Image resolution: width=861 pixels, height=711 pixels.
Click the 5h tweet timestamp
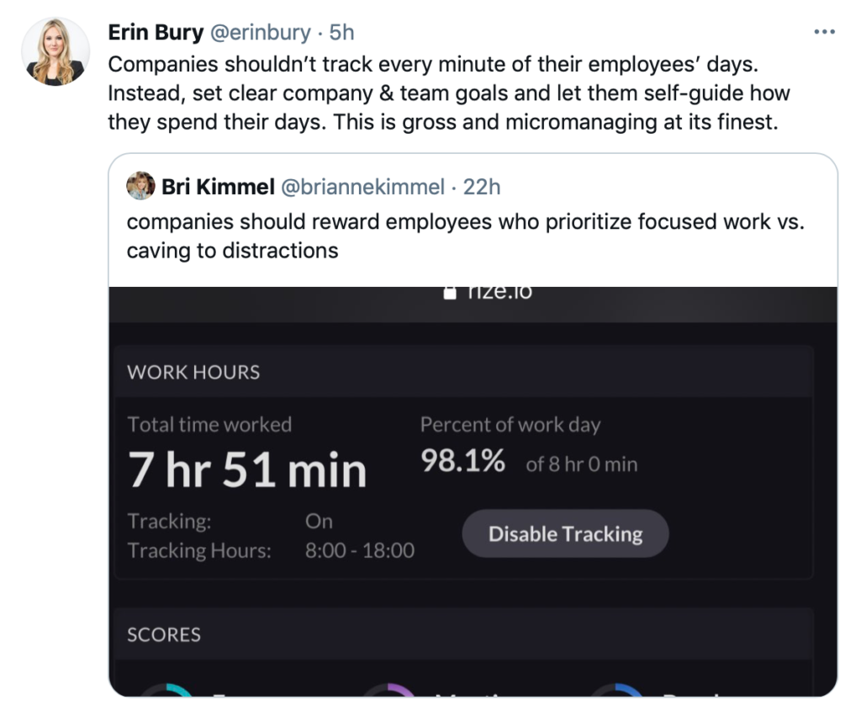click(342, 32)
